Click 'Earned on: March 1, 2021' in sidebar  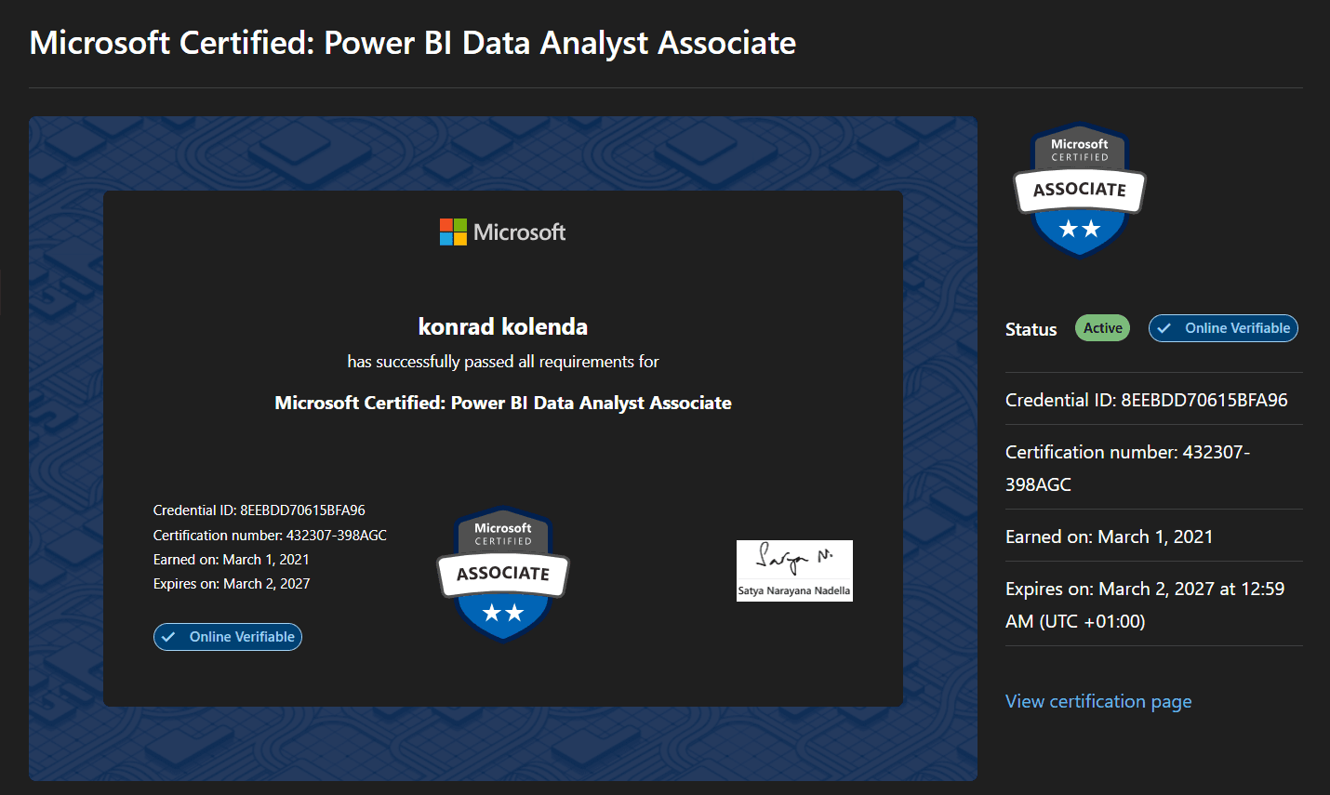click(1110, 537)
